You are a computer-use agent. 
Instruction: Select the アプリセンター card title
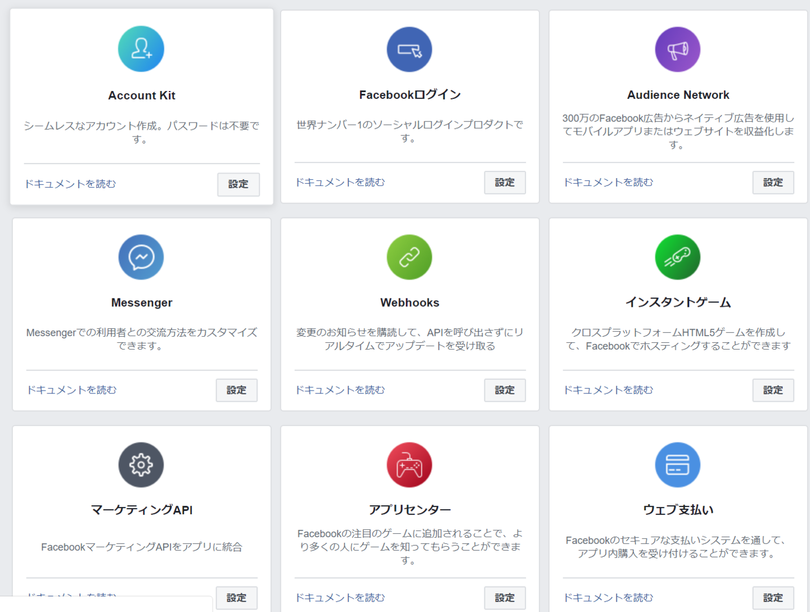coord(410,510)
